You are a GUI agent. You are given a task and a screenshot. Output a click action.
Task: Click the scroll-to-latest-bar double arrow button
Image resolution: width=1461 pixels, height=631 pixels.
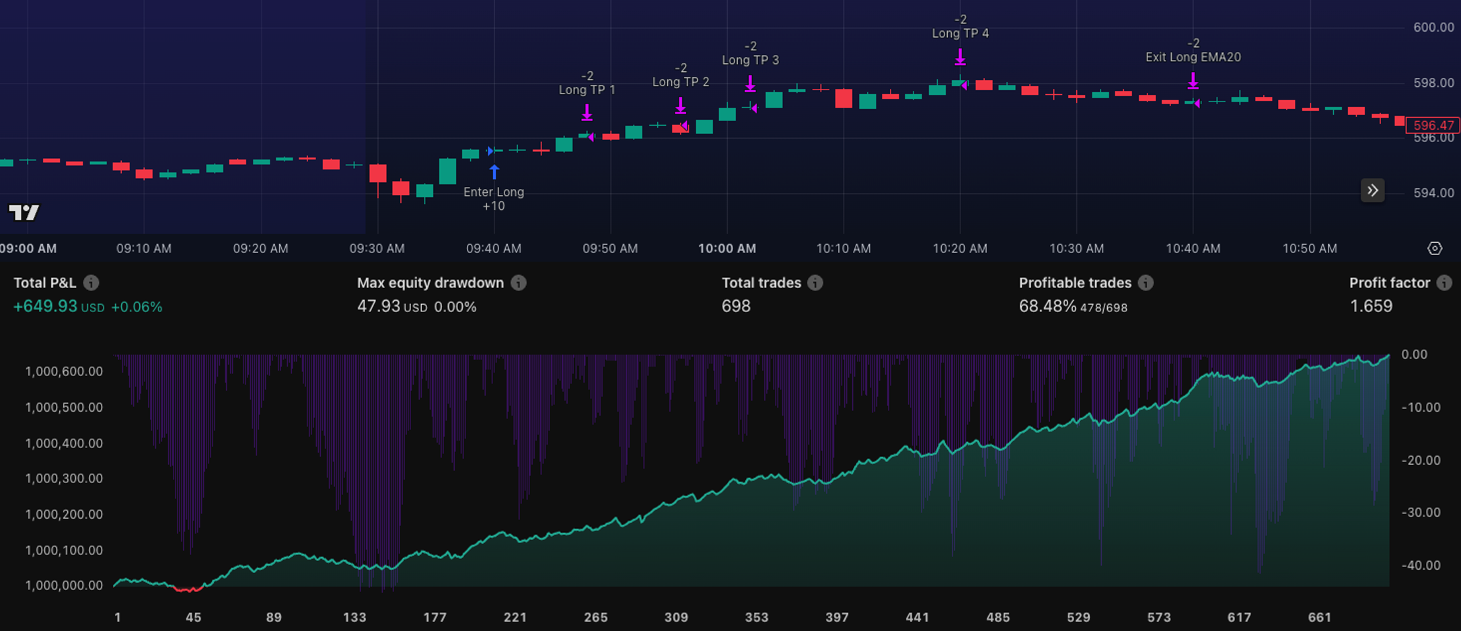pos(1372,191)
